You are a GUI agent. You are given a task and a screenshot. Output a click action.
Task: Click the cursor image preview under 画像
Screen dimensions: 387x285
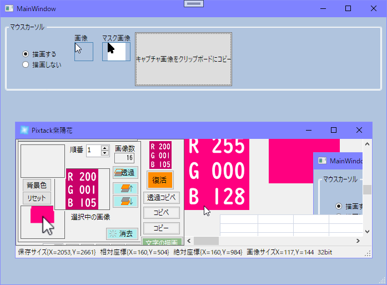[84, 52]
